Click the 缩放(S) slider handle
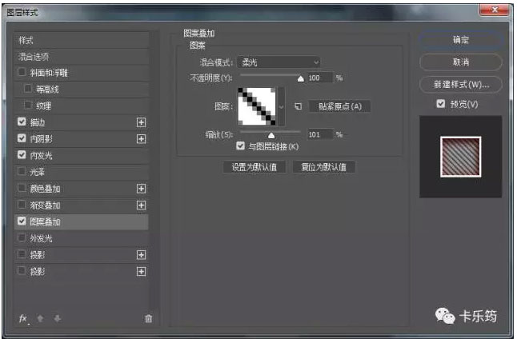This screenshot has width=517, height=339. click(271, 135)
